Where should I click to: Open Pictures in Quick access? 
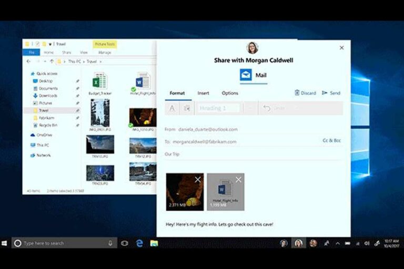[x=43, y=103]
